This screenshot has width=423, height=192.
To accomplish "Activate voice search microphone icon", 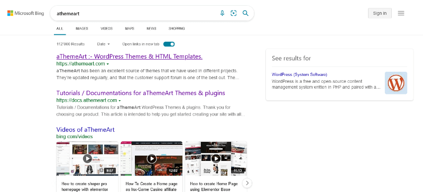I will [x=222, y=13].
